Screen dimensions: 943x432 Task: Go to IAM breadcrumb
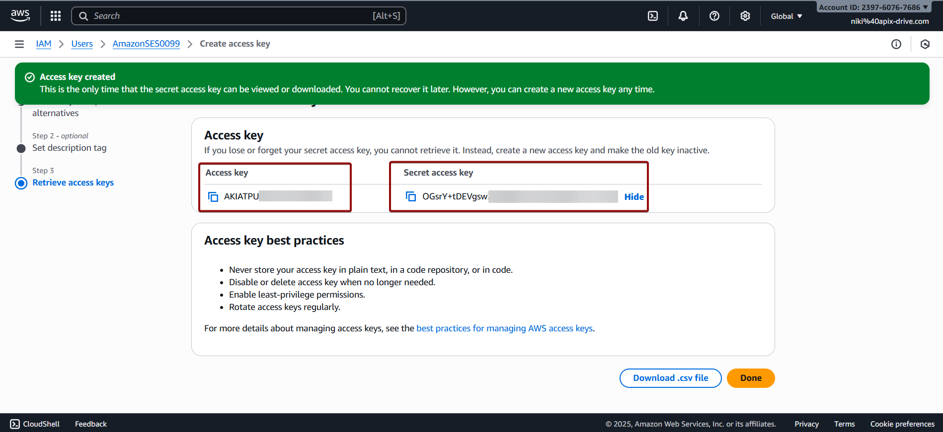[x=44, y=44]
